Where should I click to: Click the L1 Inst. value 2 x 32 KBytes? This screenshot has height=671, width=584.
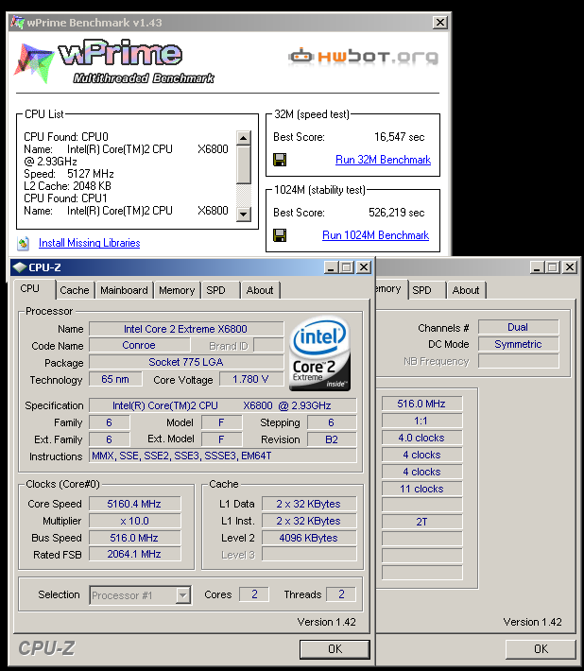point(309,521)
